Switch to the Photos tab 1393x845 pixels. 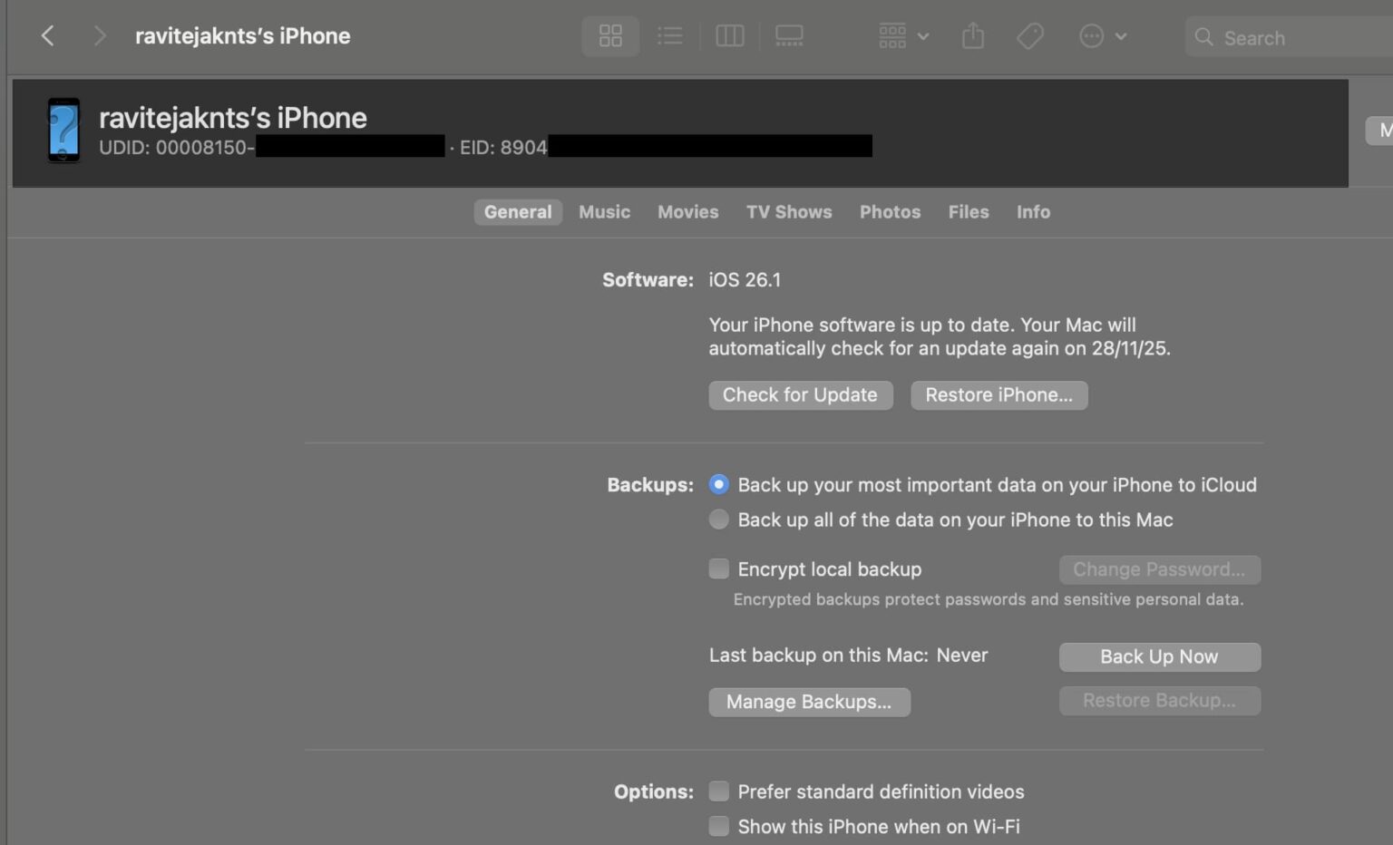[x=890, y=211]
